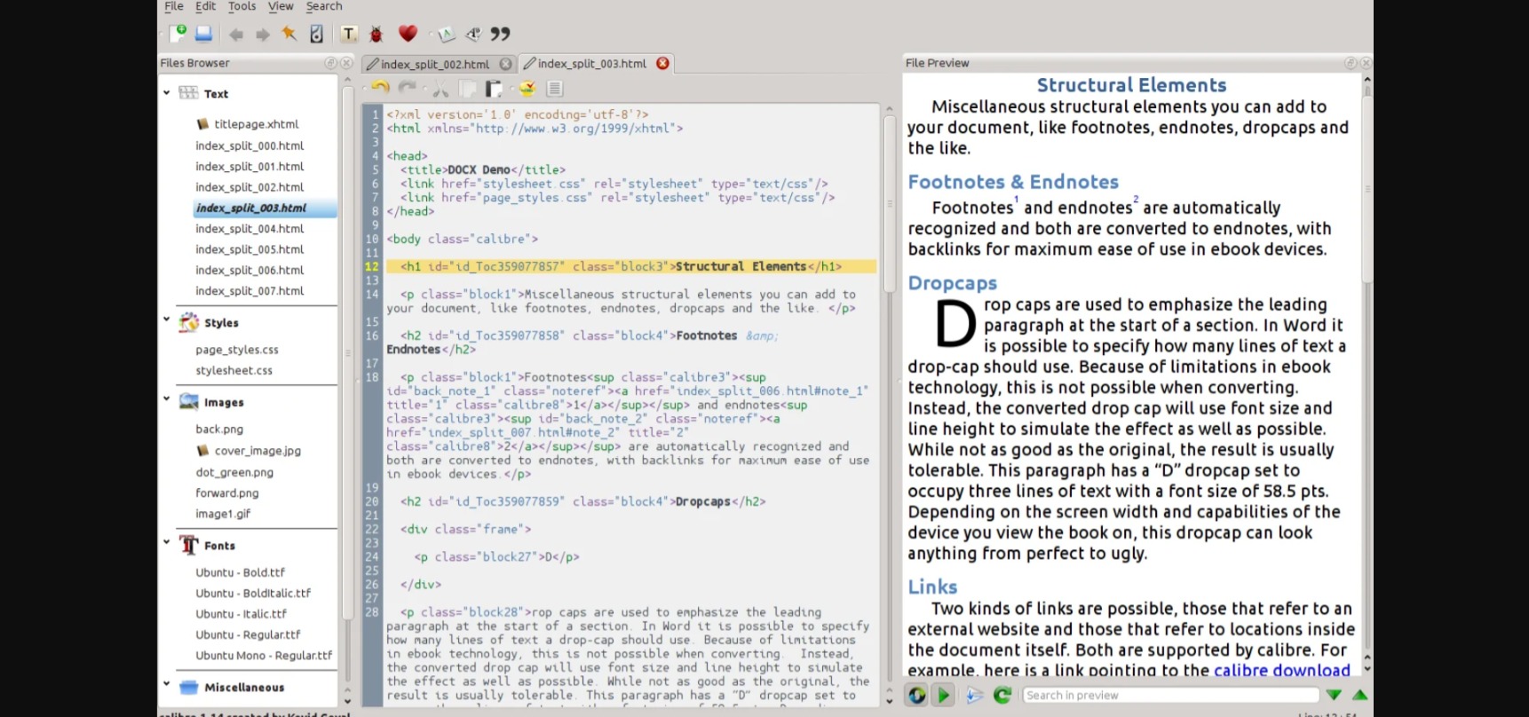The height and width of the screenshot is (717, 1529).
Task: Toggle sync preview position play button
Action: point(944,696)
